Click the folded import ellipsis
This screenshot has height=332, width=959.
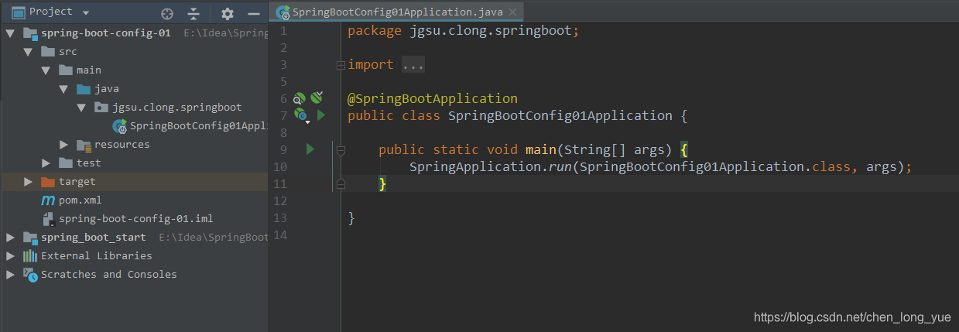(413, 65)
